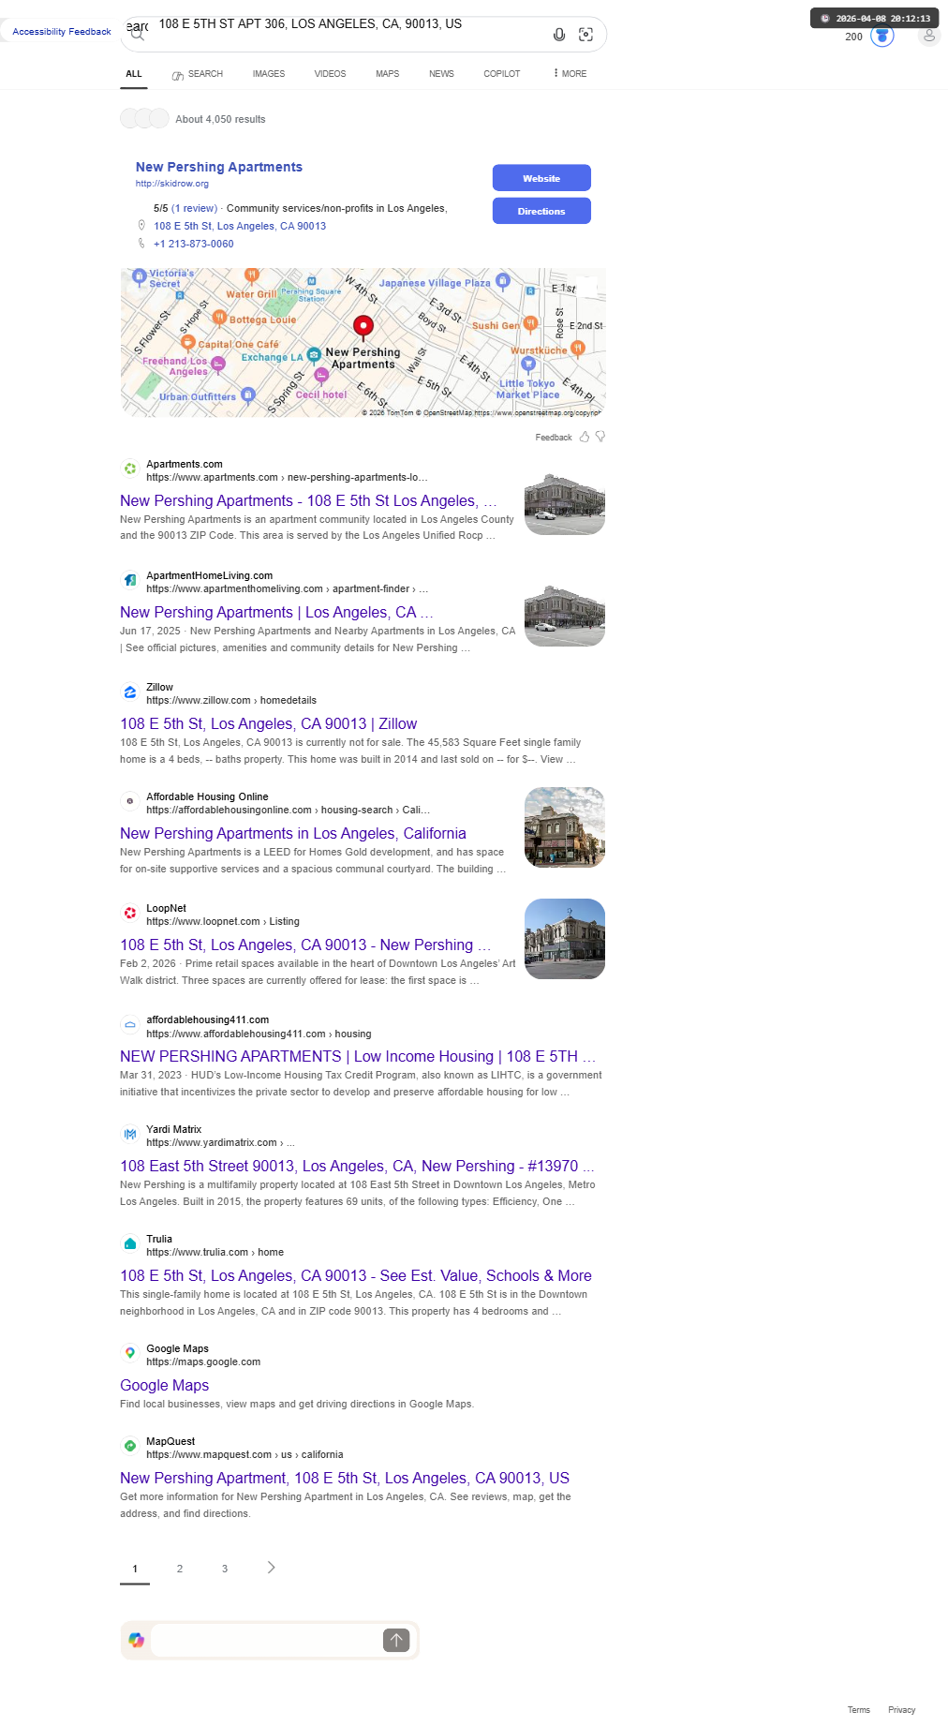Switch to the MAPS tab
Screen dimensions: 948x1726
(388, 74)
